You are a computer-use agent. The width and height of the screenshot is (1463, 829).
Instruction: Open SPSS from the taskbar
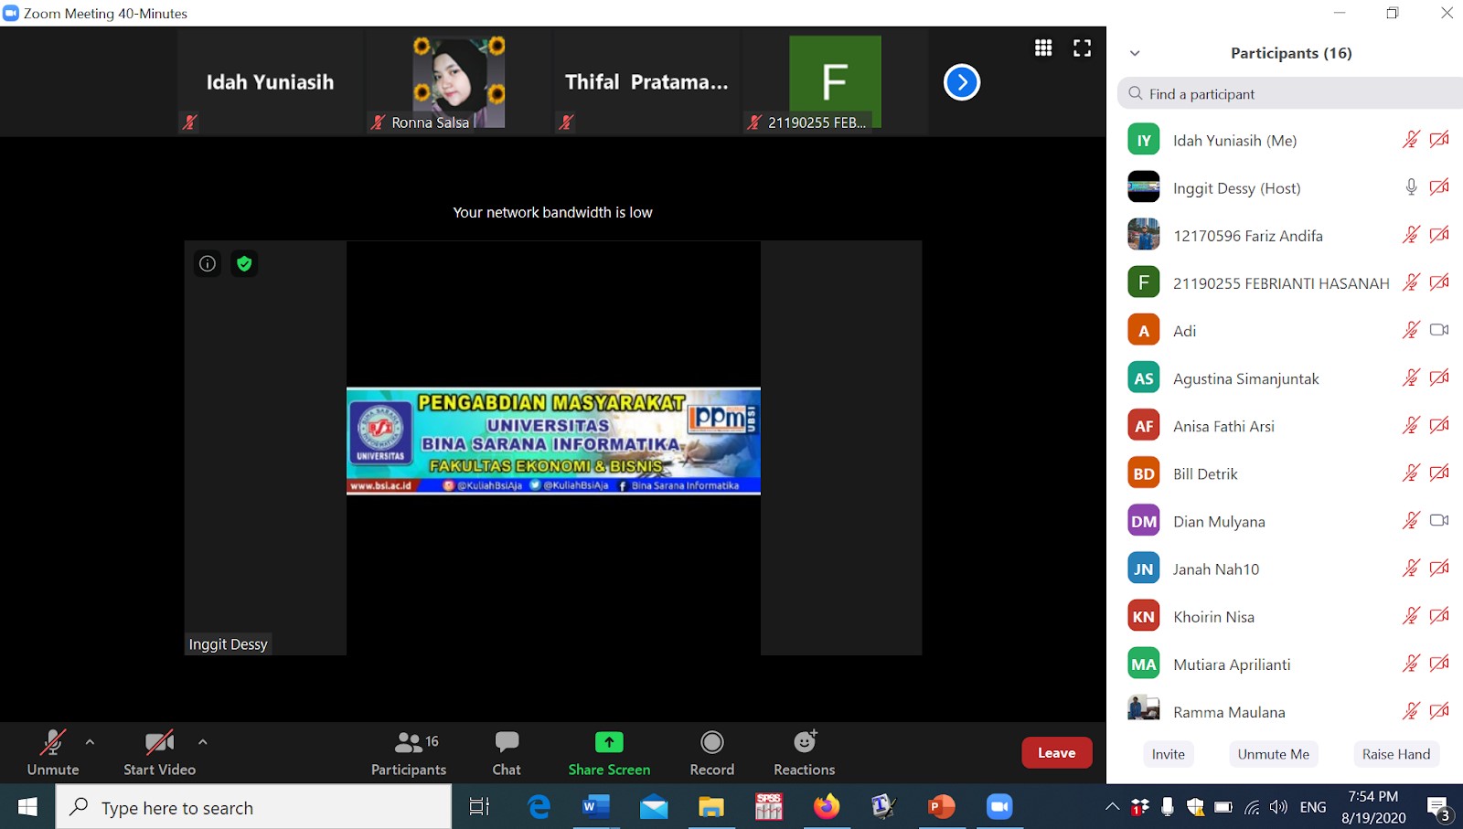[769, 807]
